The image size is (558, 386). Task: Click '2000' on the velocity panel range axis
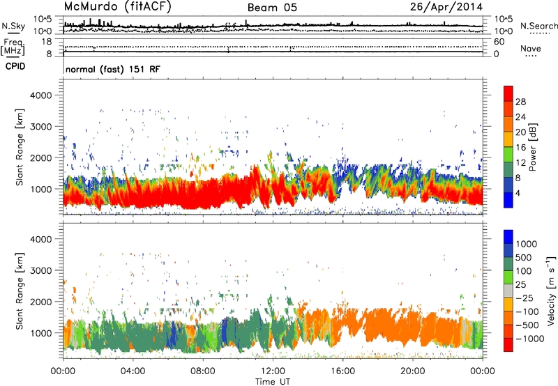coord(40,302)
